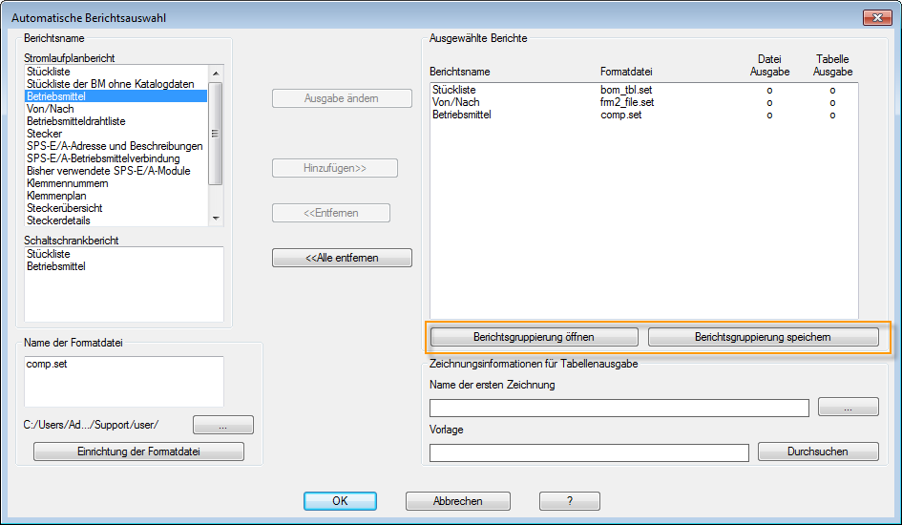Close the Automatische Berichtsauswahl dialog
The image size is (902, 525).
[877, 18]
